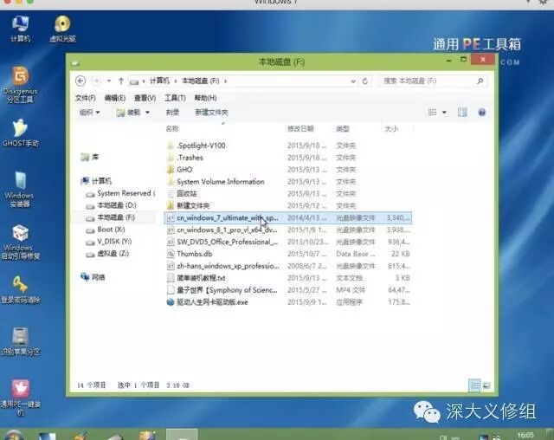Launch the GHOST手动 desktop shortcut
554x440 pixels.
20,133
